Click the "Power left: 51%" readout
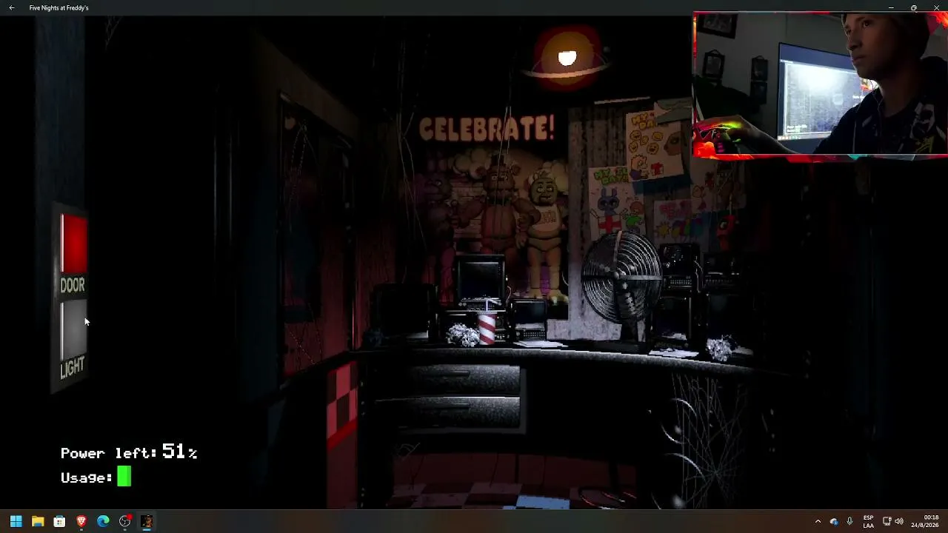Image resolution: width=948 pixels, height=533 pixels. (x=129, y=452)
